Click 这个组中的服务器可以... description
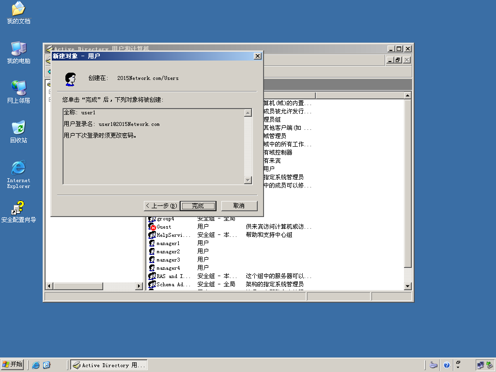496x372 pixels. click(279, 276)
